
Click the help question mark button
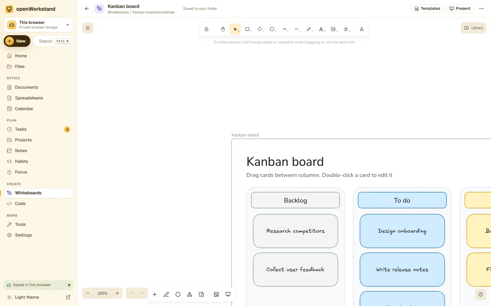point(481,294)
